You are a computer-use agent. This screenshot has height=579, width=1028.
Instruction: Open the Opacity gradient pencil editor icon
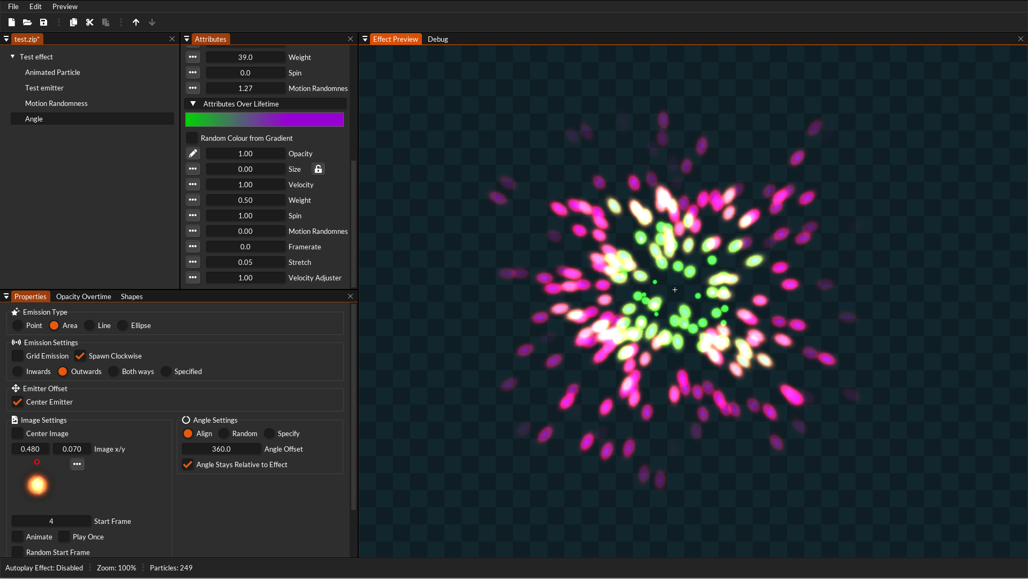coord(193,153)
